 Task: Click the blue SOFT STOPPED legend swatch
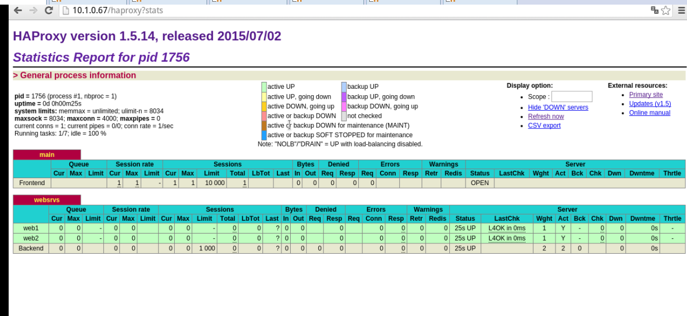click(264, 135)
